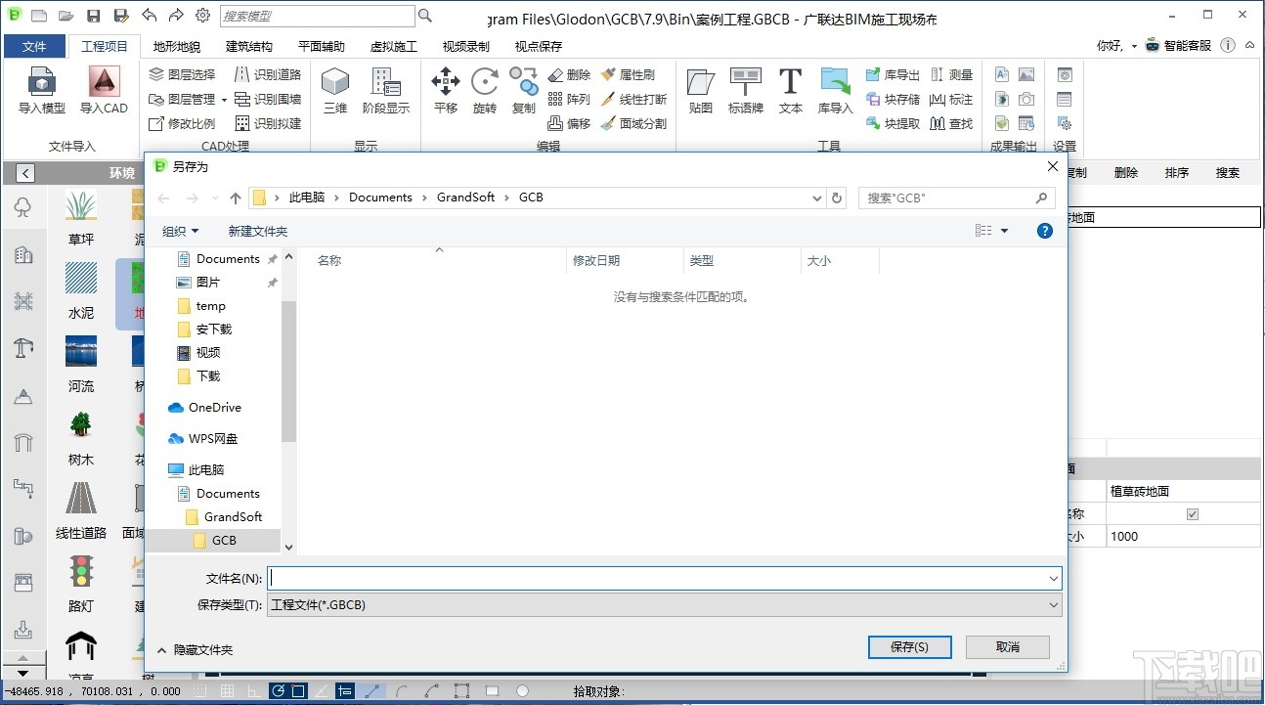Select the 文本 text tool
1265x705 pixels.
[x=791, y=91]
